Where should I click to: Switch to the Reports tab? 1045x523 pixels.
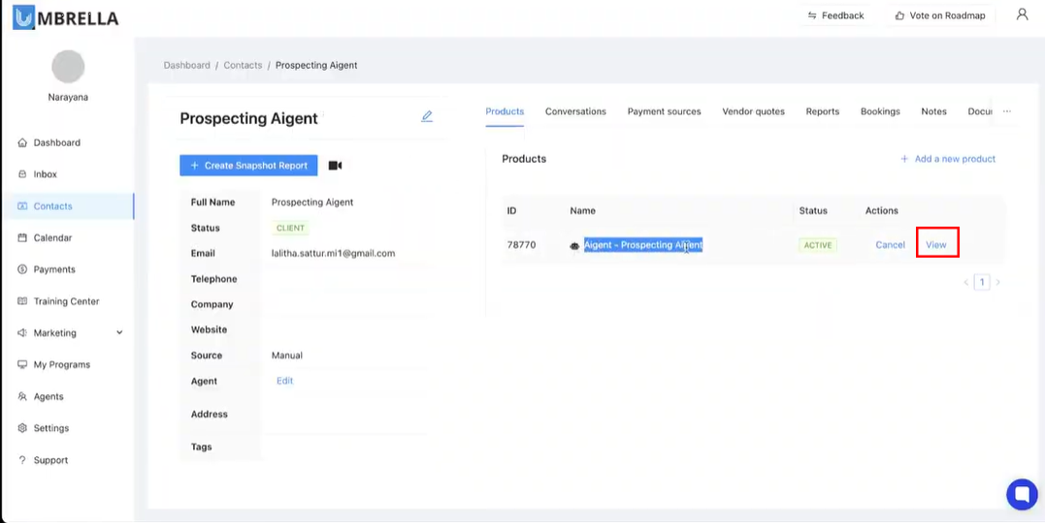(x=823, y=111)
